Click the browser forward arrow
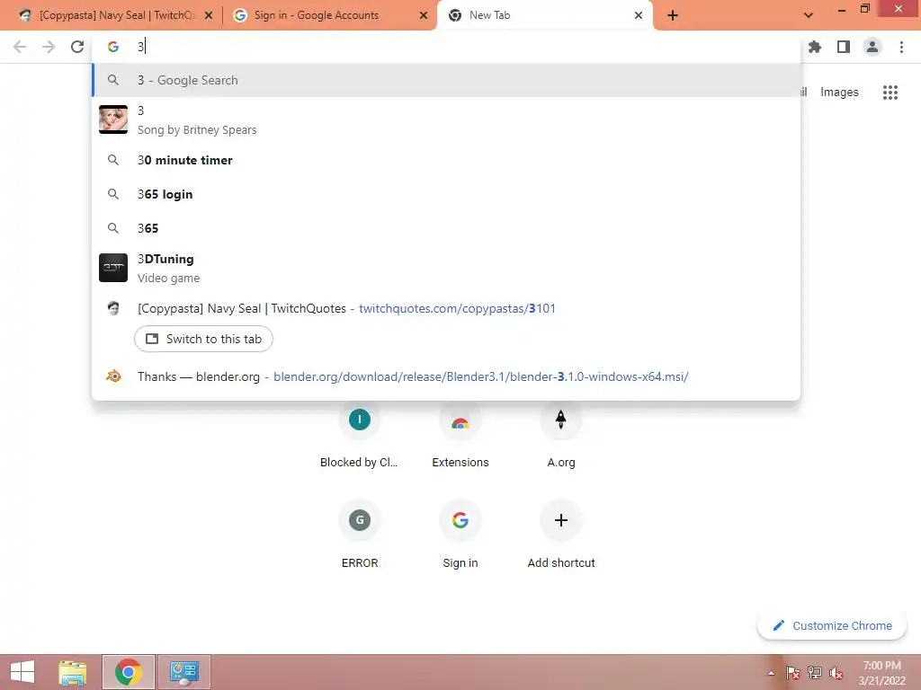The height and width of the screenshot is (690, 921). pyautogui.click(x=49, y=47)
